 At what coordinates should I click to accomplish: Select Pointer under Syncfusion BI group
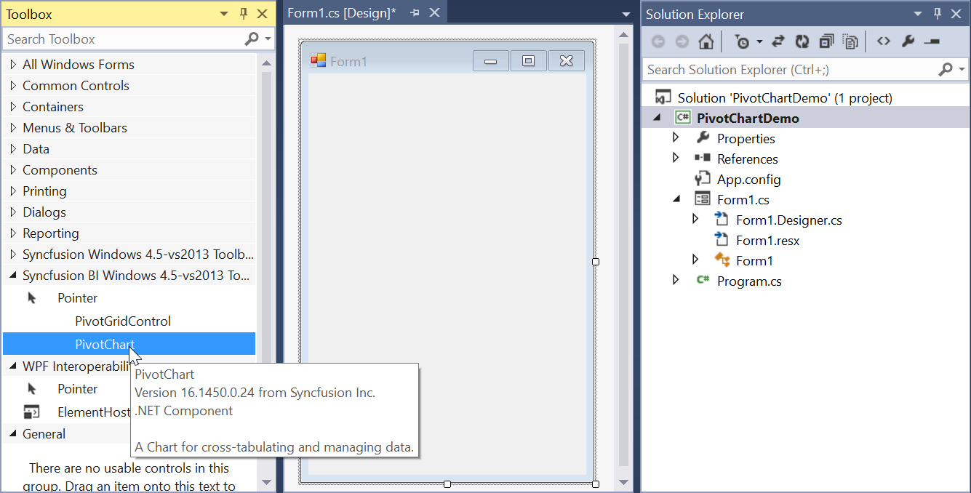pyautogui.click(x=129, y=298)
